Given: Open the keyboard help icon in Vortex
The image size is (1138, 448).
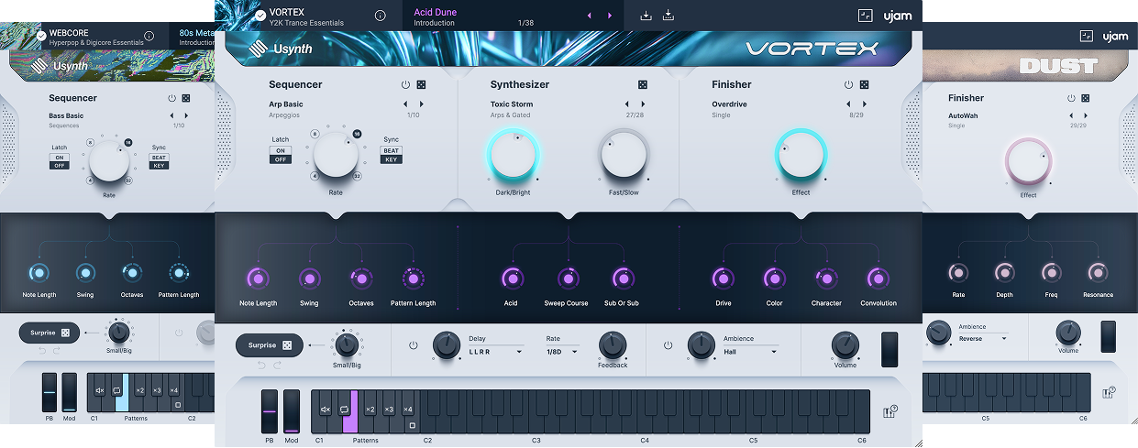Looking at the screenshot, I should [889, 412].
